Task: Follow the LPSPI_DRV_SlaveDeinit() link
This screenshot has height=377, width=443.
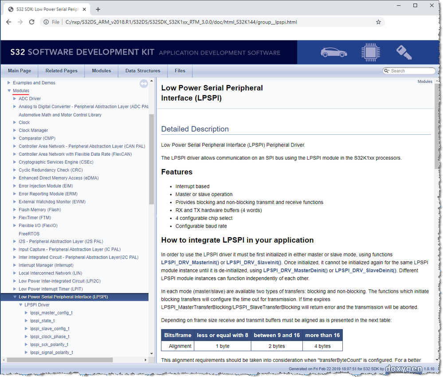Action: pyautogui.click(x=365, y=271)
